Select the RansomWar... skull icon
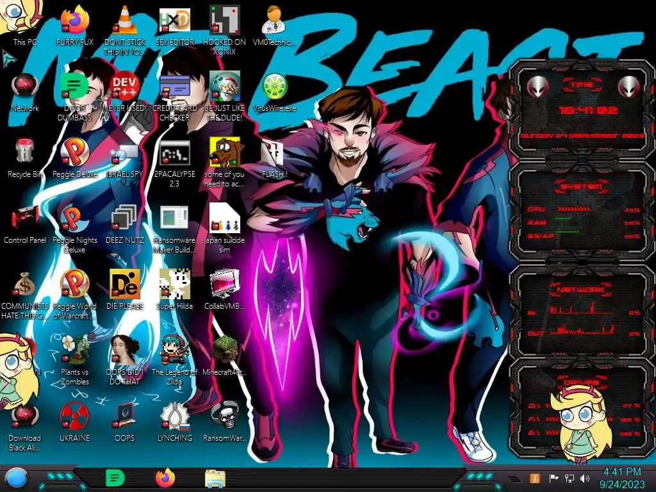656x492 pixels. [224, 423]
